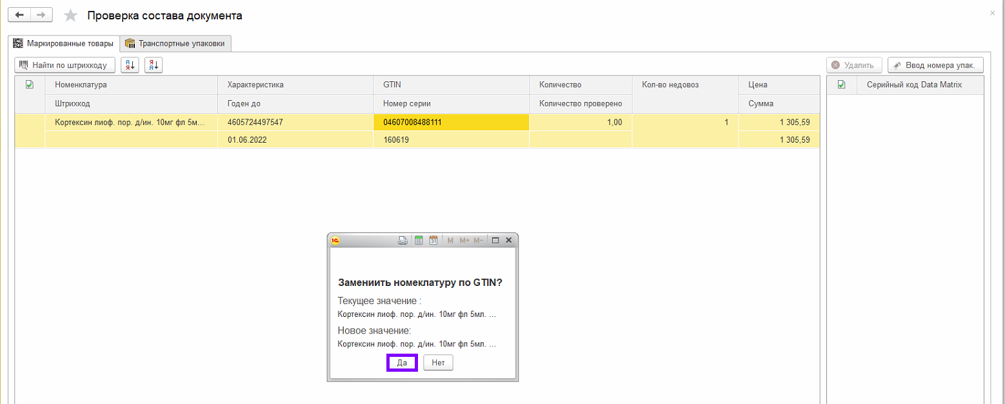Click the 1C logo icon in dialog
Screen dimensions: 1005x404
coord(335,240)
